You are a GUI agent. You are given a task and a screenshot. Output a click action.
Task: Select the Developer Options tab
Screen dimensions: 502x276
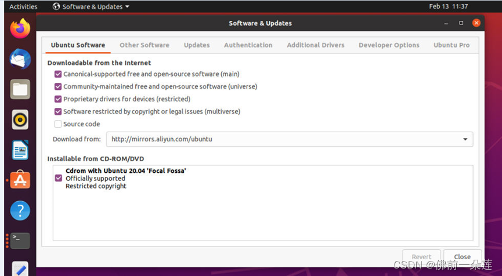click(x=389, y=45)
